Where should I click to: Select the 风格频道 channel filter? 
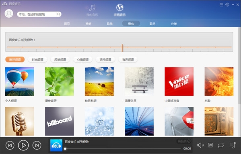pos(60,59)
